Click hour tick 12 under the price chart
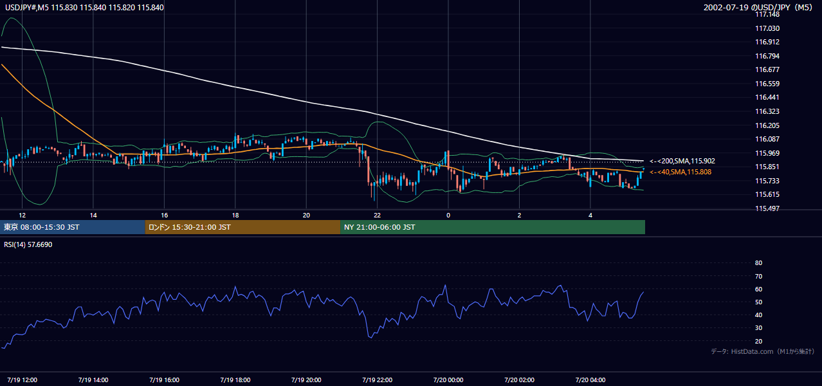 [x=23, y=215]
